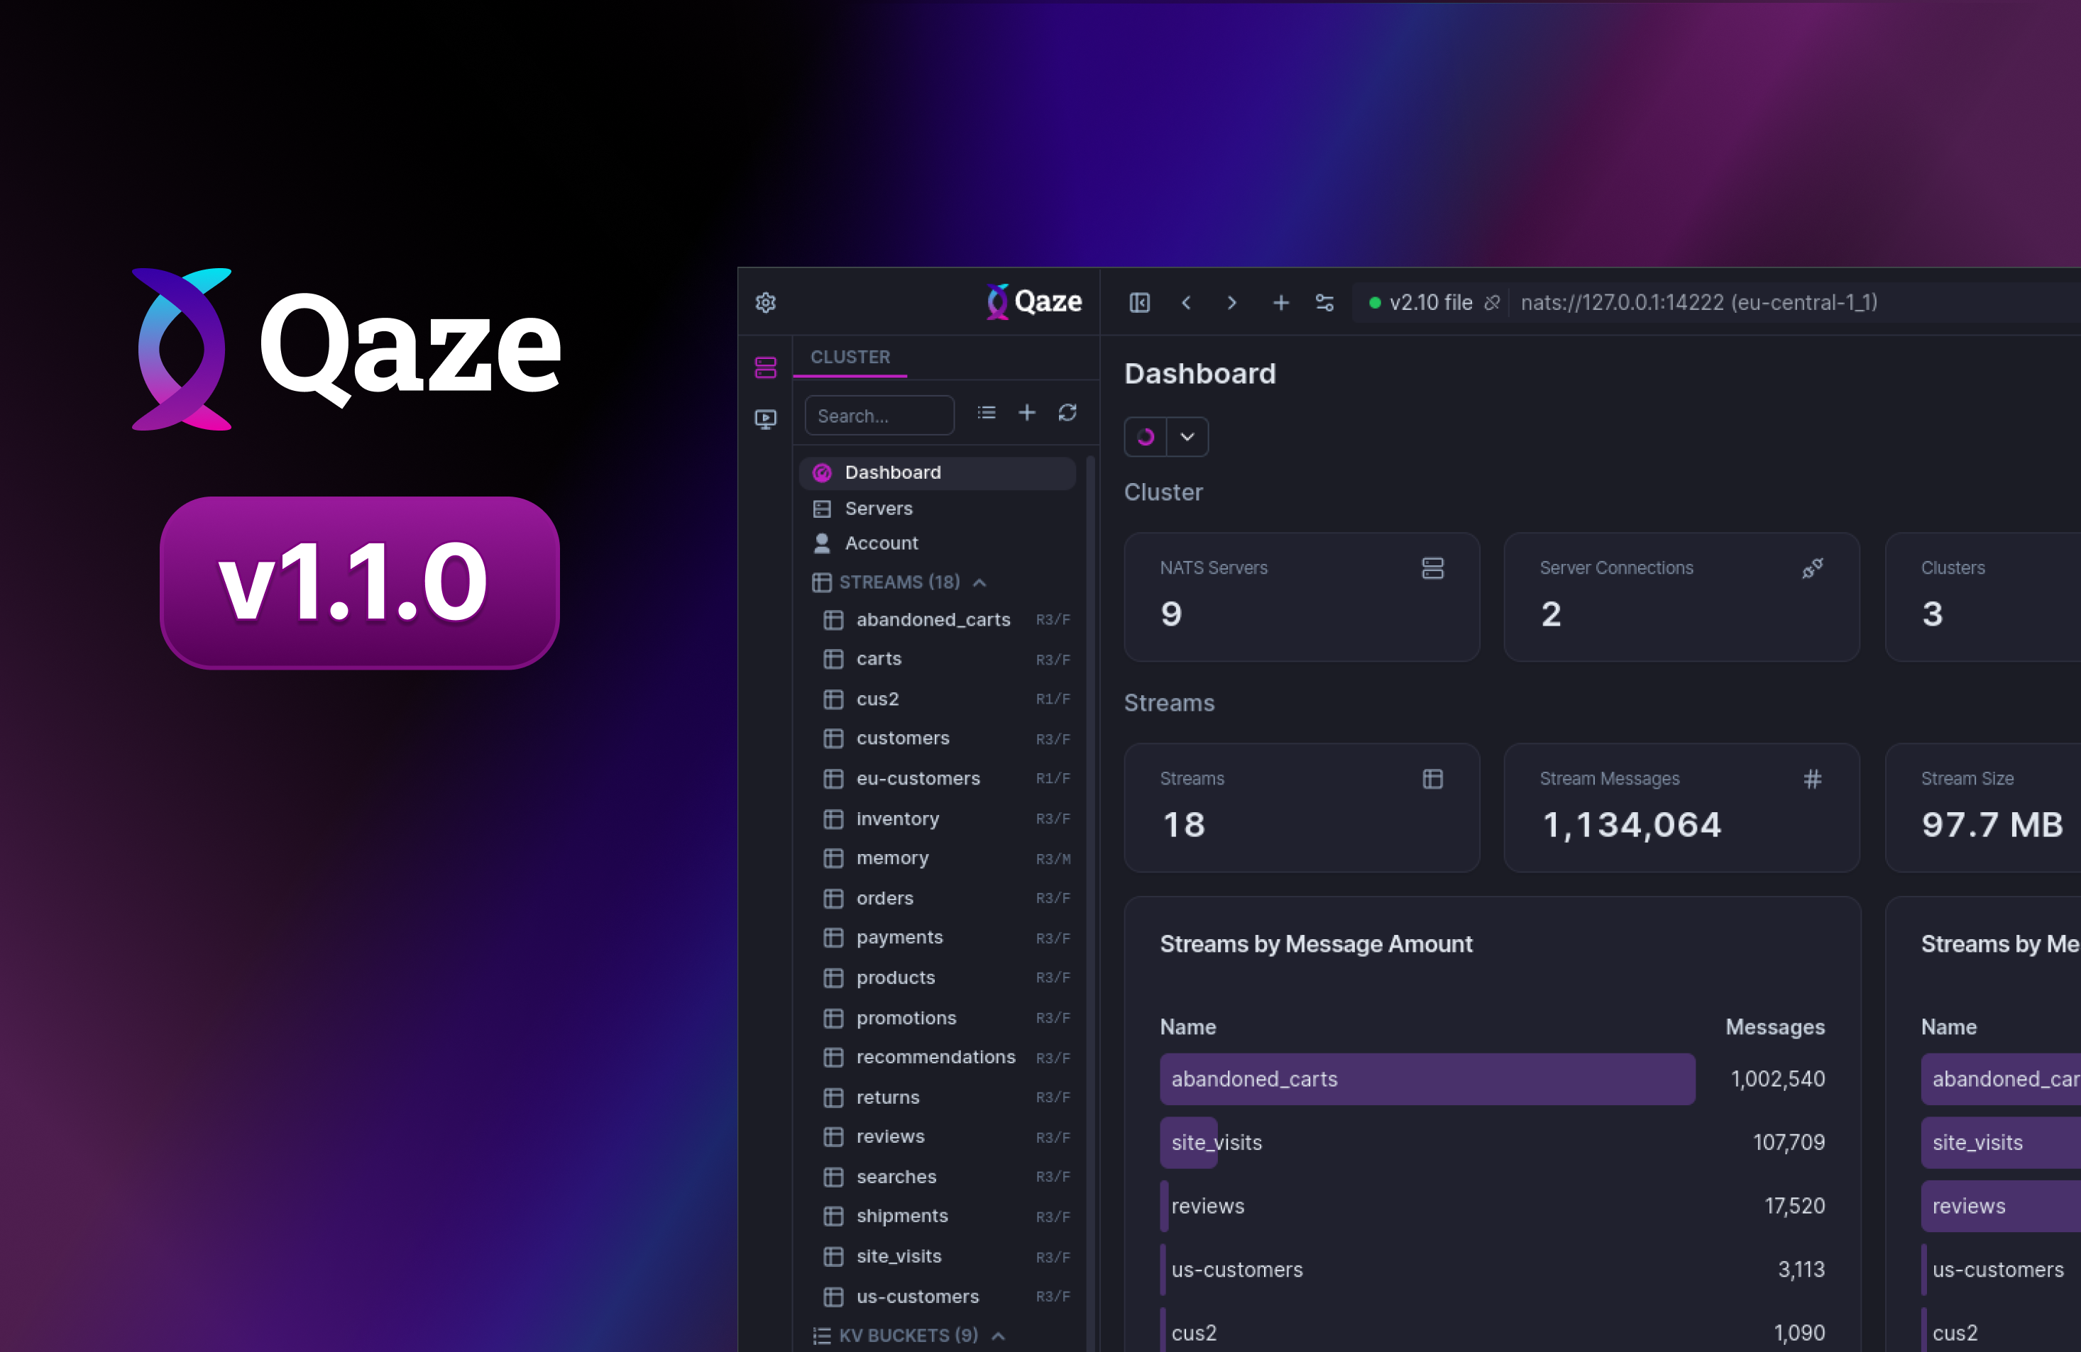Open the settings gear icon
The height and width of the screenshot is (1352, 2081).
[x=765, y=301]
